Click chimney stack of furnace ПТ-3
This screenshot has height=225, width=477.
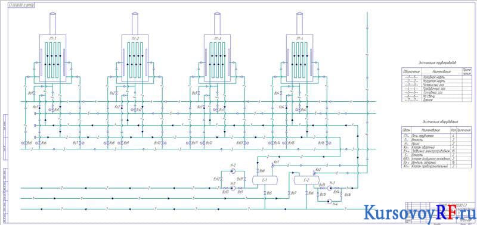click(x=217, y=23)
